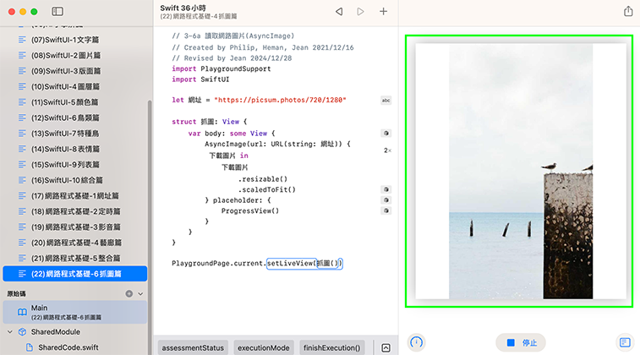Toggle the sidebar panel icon

pyautogui.click(x=57, y=12)
